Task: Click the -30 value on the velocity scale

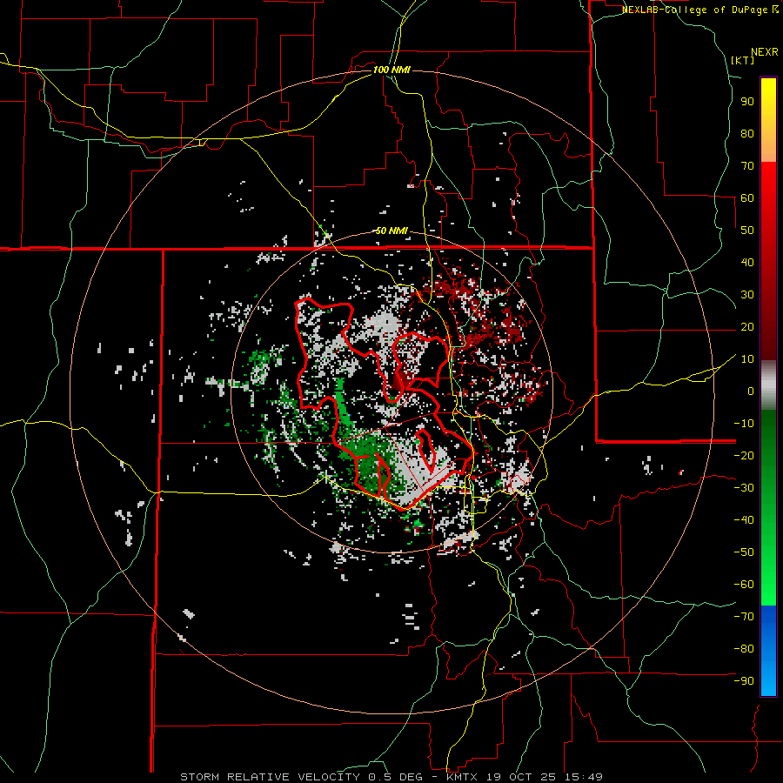Action: pyautogui.click(x=744, y=488)
